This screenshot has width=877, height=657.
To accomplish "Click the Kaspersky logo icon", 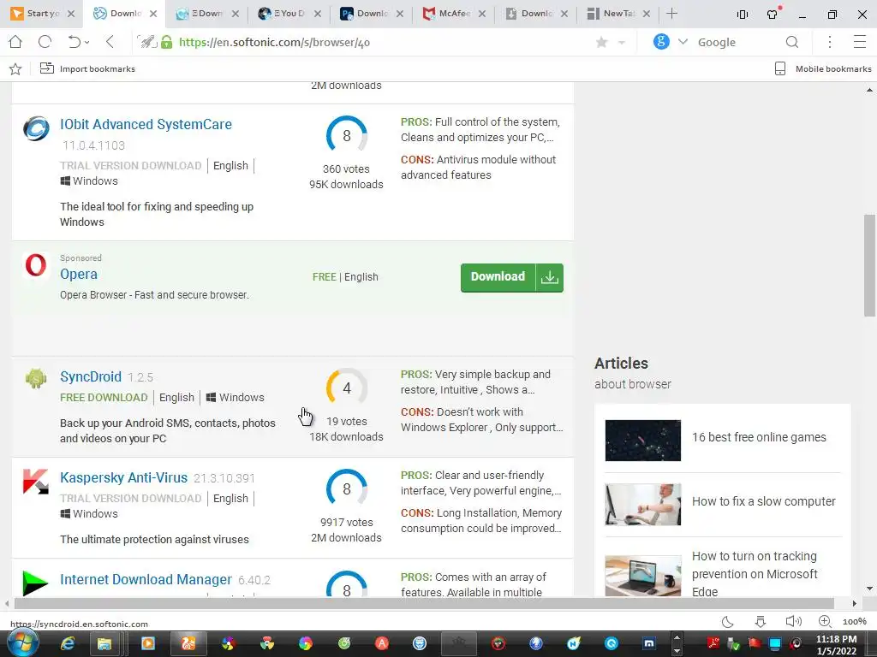I will pyautogui.click(x=36, y=482).
